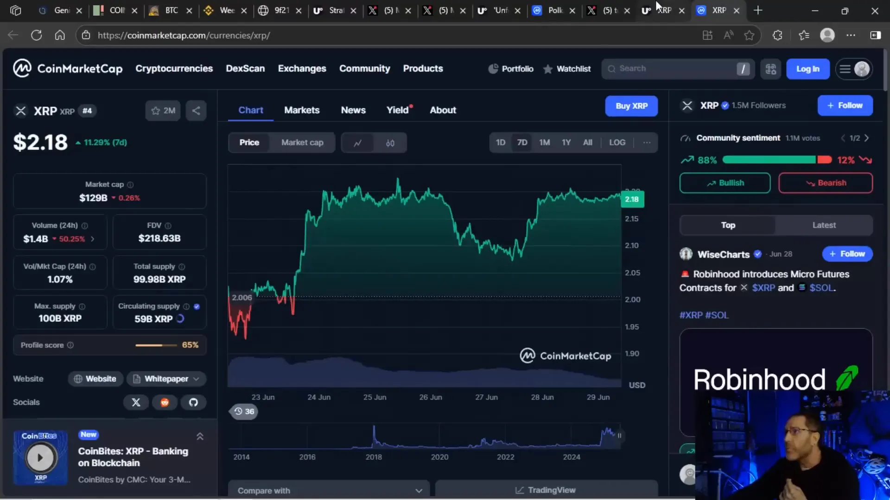Click the community sentiment percentage bar
Viewport: 890px width, 500px height.
click(777, 160)
